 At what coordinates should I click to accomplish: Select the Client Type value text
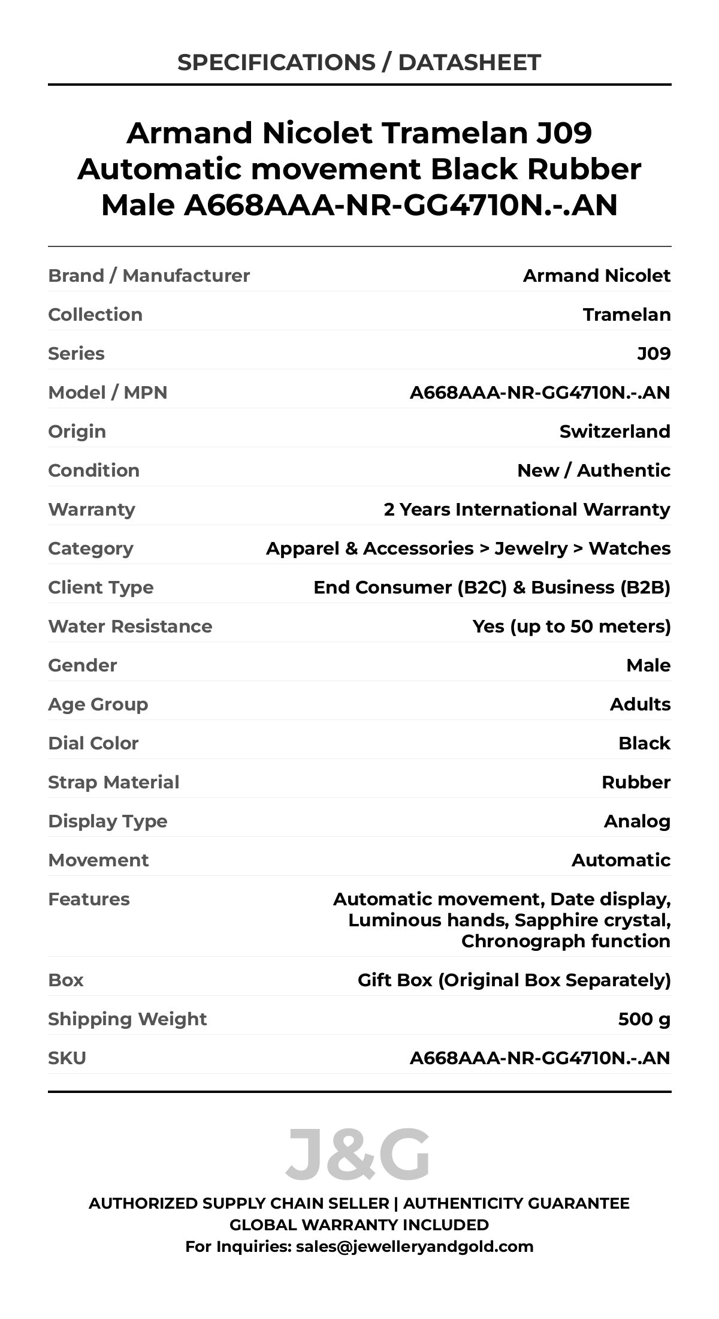[x=491, y=588]
